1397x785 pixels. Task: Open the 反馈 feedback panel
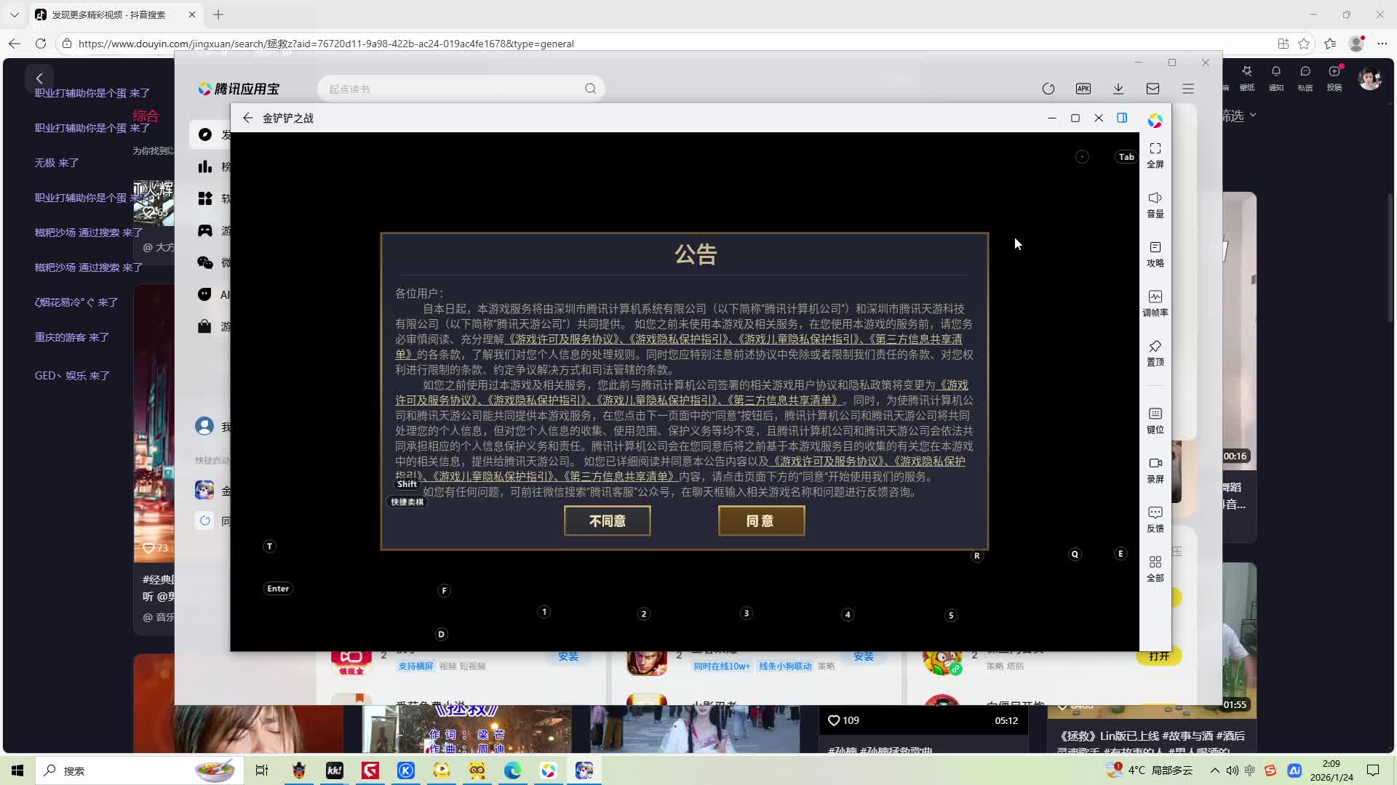[x=1155, y=518]
